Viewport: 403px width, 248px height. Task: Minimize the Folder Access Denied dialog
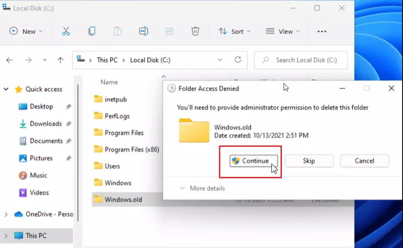pyautogui.click(x=342, y=88)
